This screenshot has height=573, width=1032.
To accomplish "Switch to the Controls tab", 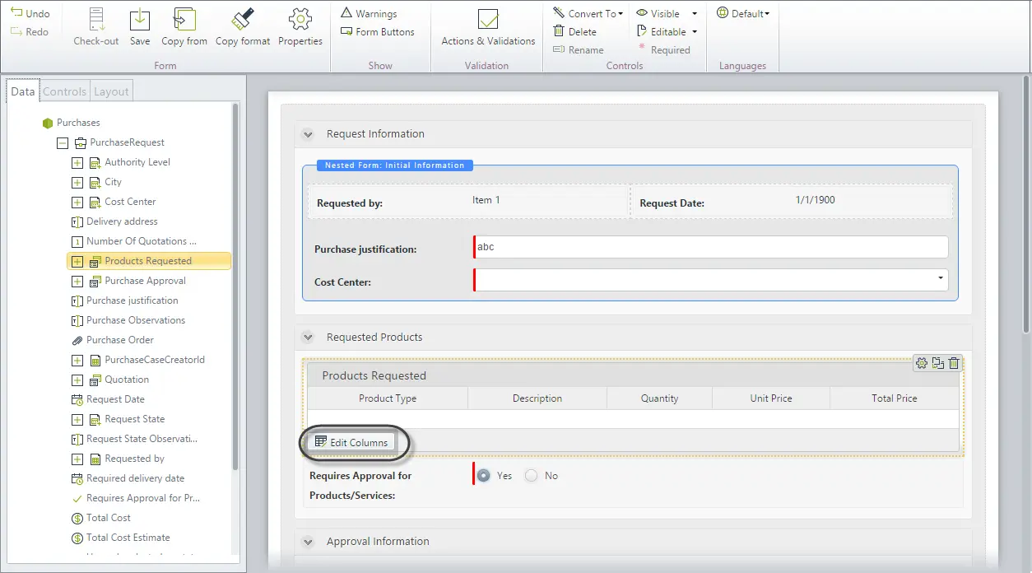I will [x=64, y=91].
